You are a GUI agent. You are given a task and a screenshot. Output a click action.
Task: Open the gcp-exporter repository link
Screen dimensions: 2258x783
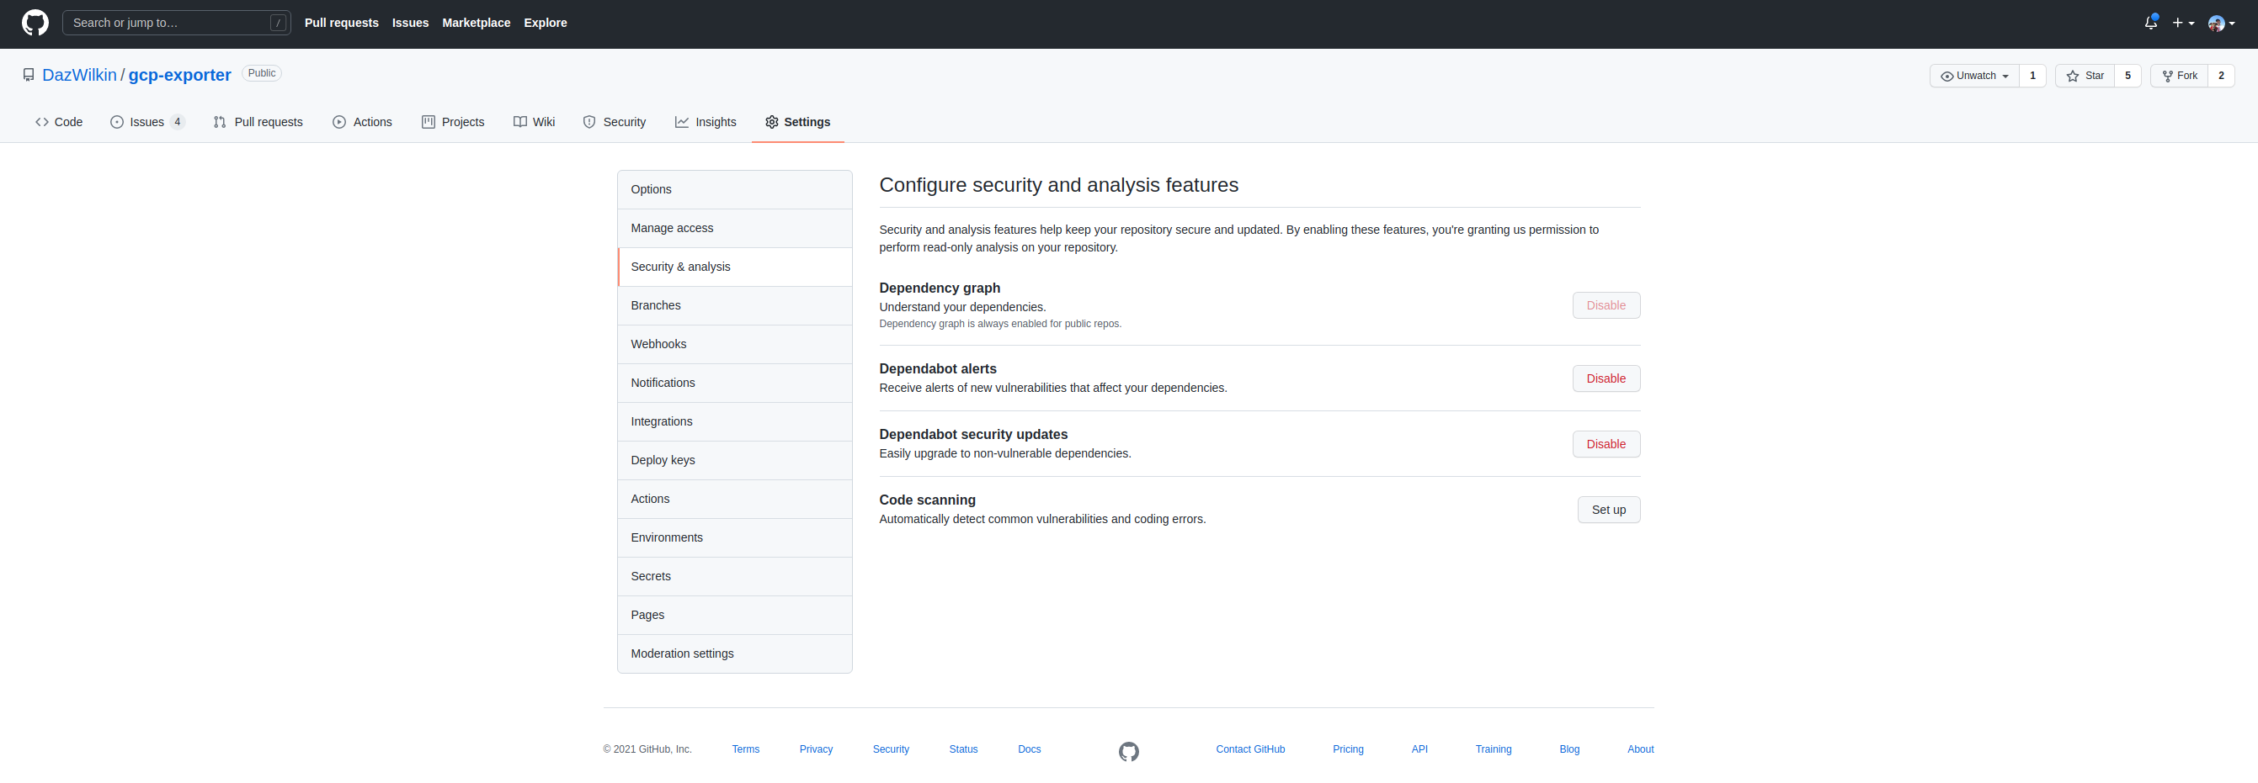pyautogui.click(x=179, y=76)
